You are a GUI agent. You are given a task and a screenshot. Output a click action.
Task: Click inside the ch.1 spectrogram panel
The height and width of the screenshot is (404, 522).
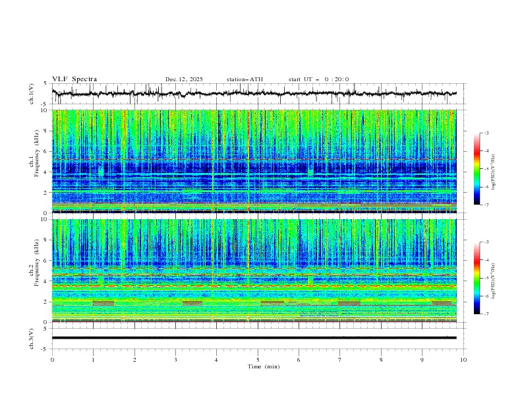[254, 161]
